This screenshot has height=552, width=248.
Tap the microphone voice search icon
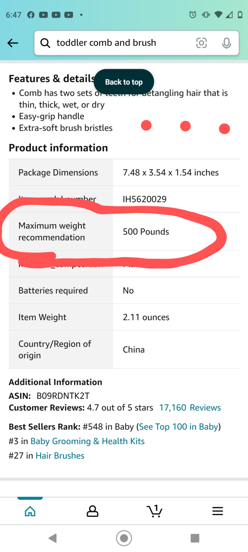point(226,43)
